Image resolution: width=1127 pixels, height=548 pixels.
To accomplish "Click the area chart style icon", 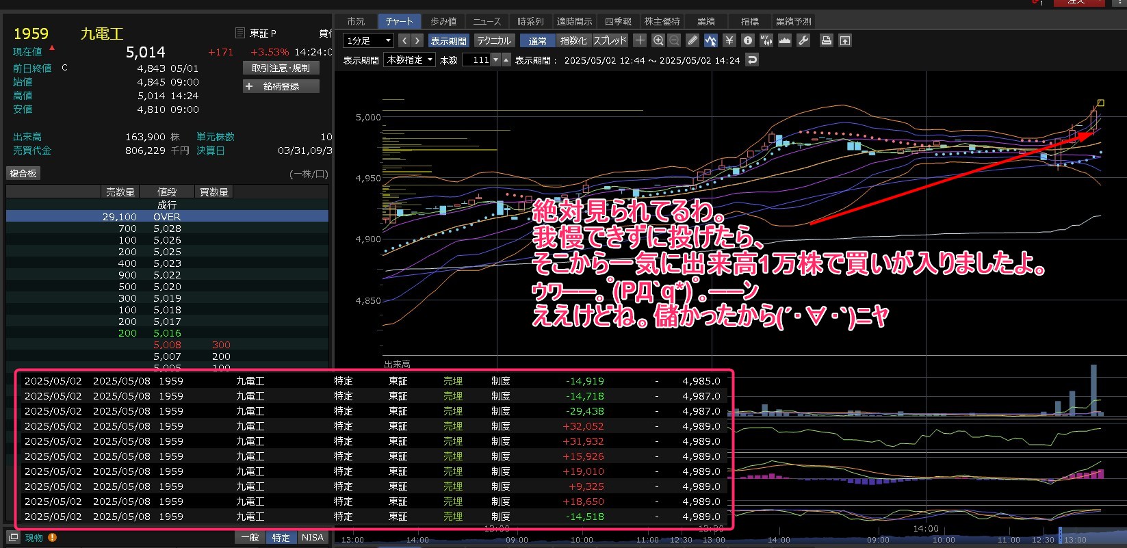I will [x=785, y=40].
